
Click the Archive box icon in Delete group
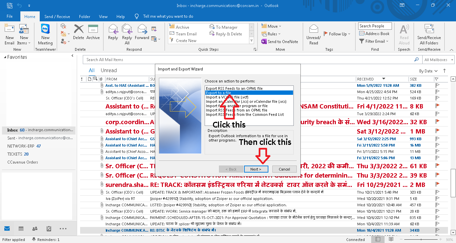coord(93,29)
